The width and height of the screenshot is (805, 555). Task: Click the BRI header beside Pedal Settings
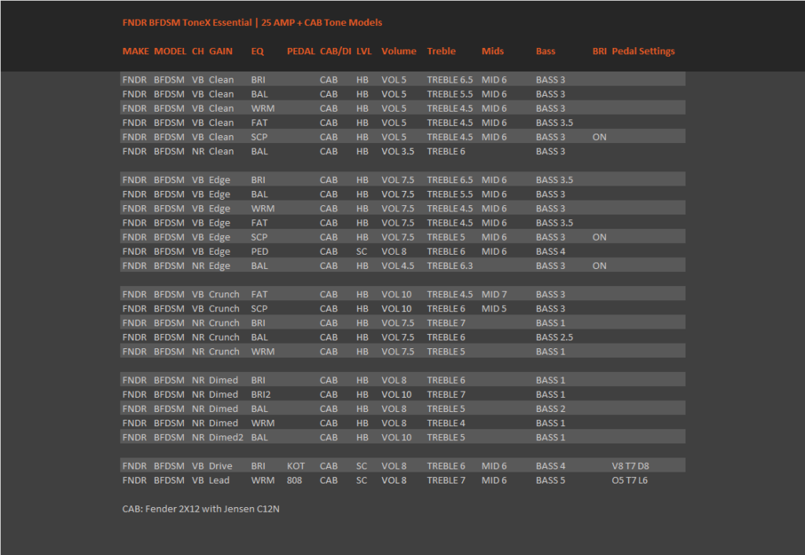click(599, 51)
